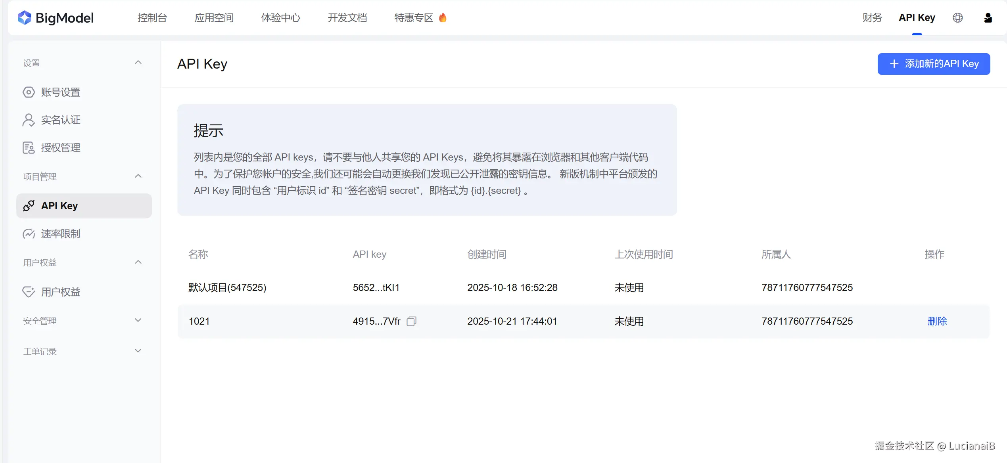
Task: Open the 控制台 top menu
Action: [152, 17]
